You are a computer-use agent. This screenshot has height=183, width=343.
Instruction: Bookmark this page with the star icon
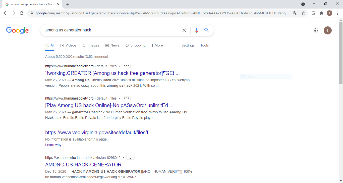click(303, 13)
